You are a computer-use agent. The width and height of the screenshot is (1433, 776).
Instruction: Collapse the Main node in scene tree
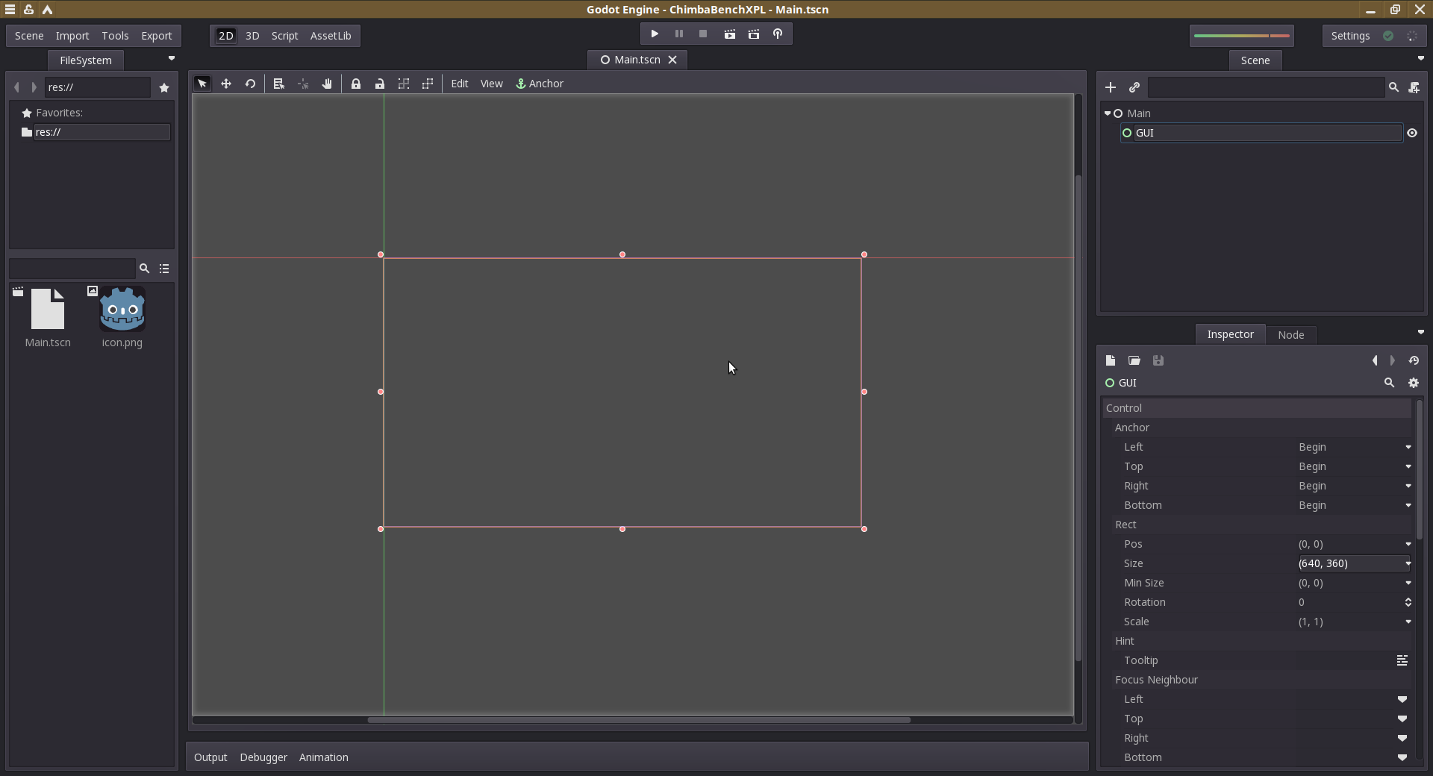[x=1108, y=113]
